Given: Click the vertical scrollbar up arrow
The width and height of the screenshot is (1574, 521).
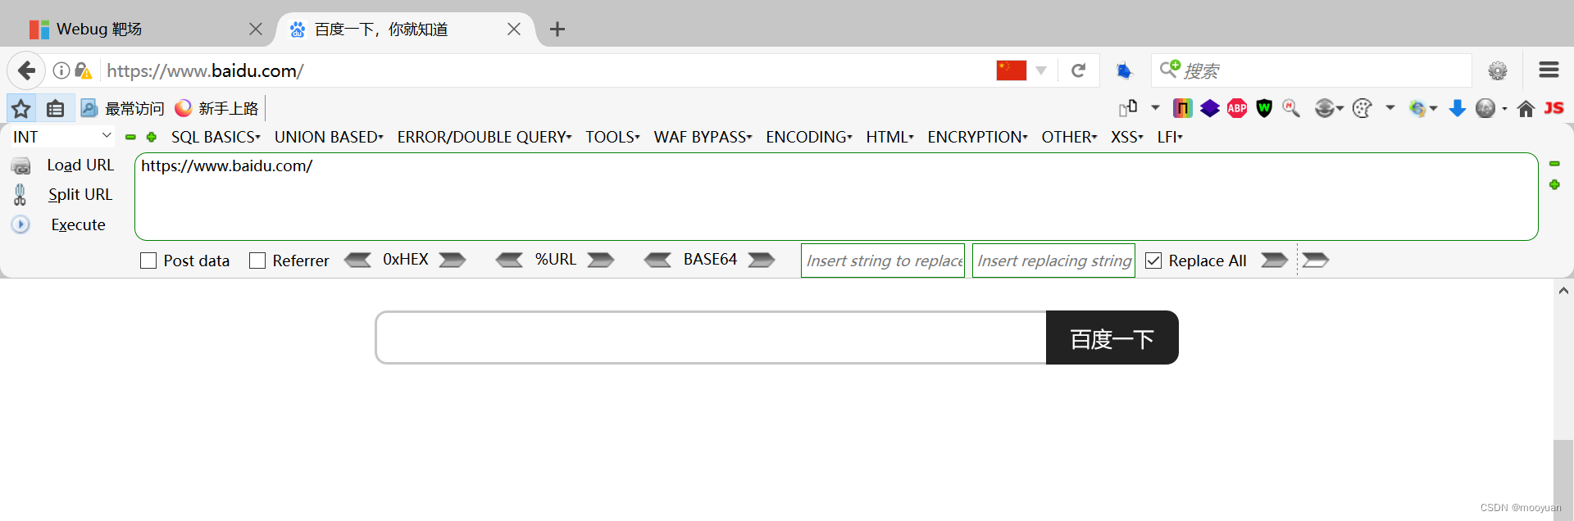Looking at the screenshot, I should [x=1563, y=290].
